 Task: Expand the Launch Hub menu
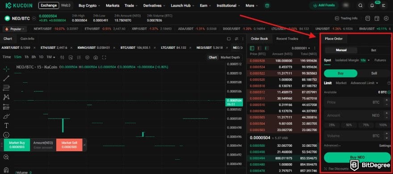click(x=183, y=5)
